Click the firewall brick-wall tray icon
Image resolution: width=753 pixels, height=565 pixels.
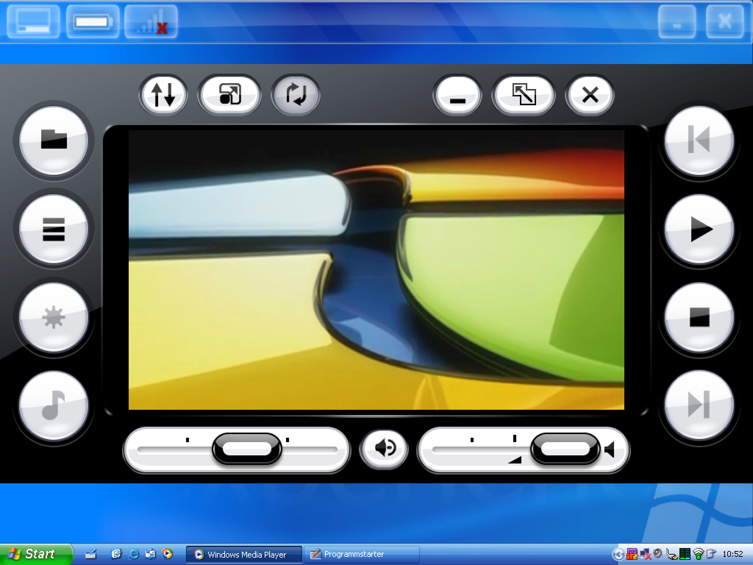point(632,554)
